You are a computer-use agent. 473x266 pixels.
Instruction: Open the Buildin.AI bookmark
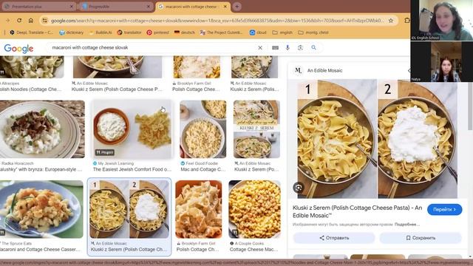(x=101, y=33)
